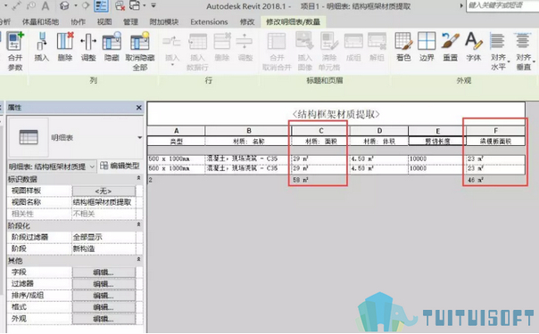This screenshot has height=334, width=539.
Task: Open the 体量和场地 ribbon tab
Action: click(x=40, y=22)
